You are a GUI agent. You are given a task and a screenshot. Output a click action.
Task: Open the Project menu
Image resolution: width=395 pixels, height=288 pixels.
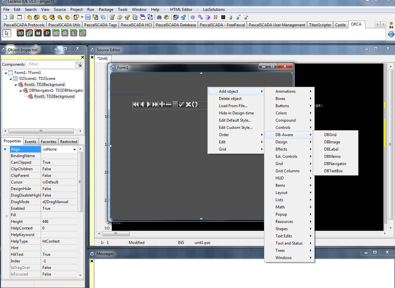click(77, 10)
